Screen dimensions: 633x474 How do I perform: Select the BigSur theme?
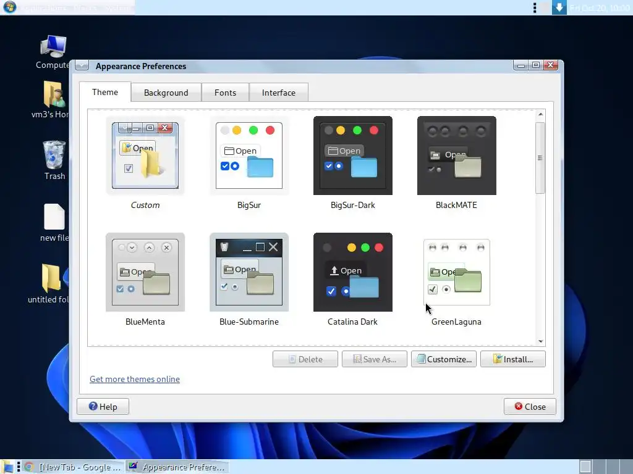click(x=249, y=156)
